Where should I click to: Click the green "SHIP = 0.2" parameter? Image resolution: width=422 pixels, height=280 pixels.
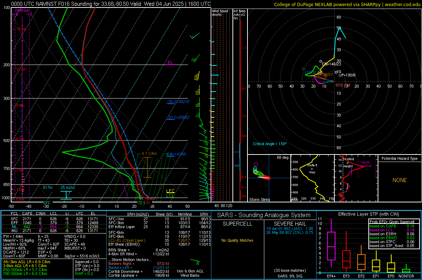click(x=84, y=274)
